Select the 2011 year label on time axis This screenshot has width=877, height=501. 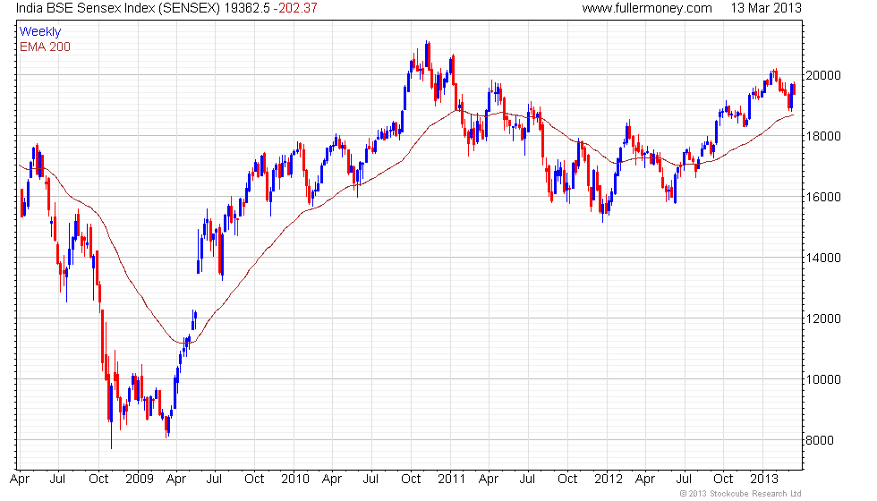[451, 480]
